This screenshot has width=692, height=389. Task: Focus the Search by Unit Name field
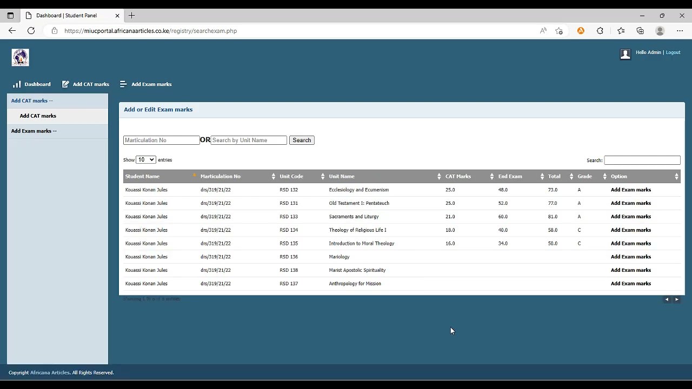[249, 140]
